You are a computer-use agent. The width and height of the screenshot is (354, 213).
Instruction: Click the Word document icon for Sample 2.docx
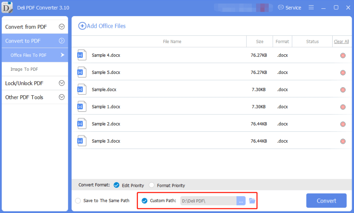tap(82, 124)
